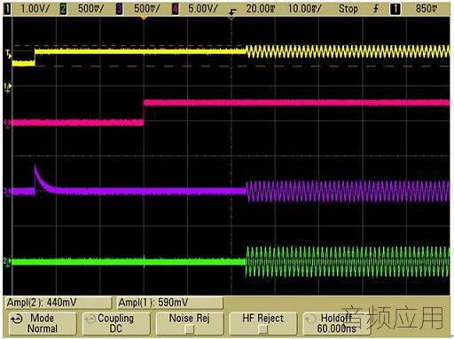Open the Coupling DC softkey menu
Image resolution: width=454 pixels, height=339 pixels.
tap(116, 323)
